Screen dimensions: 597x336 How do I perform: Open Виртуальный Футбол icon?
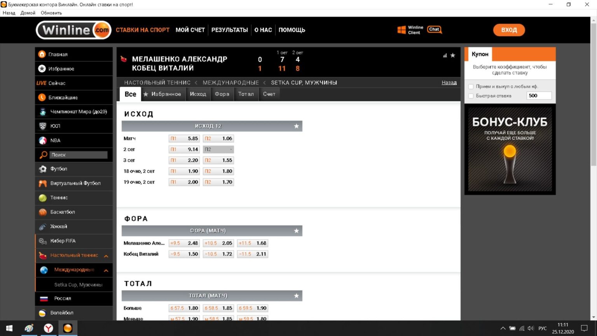[43, 184]
